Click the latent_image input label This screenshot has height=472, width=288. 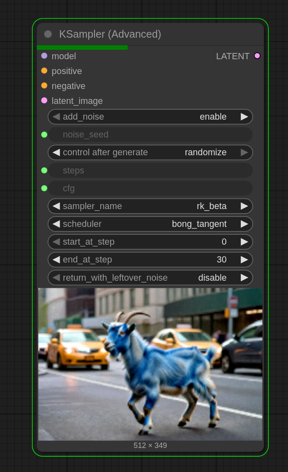coord(77,101)
